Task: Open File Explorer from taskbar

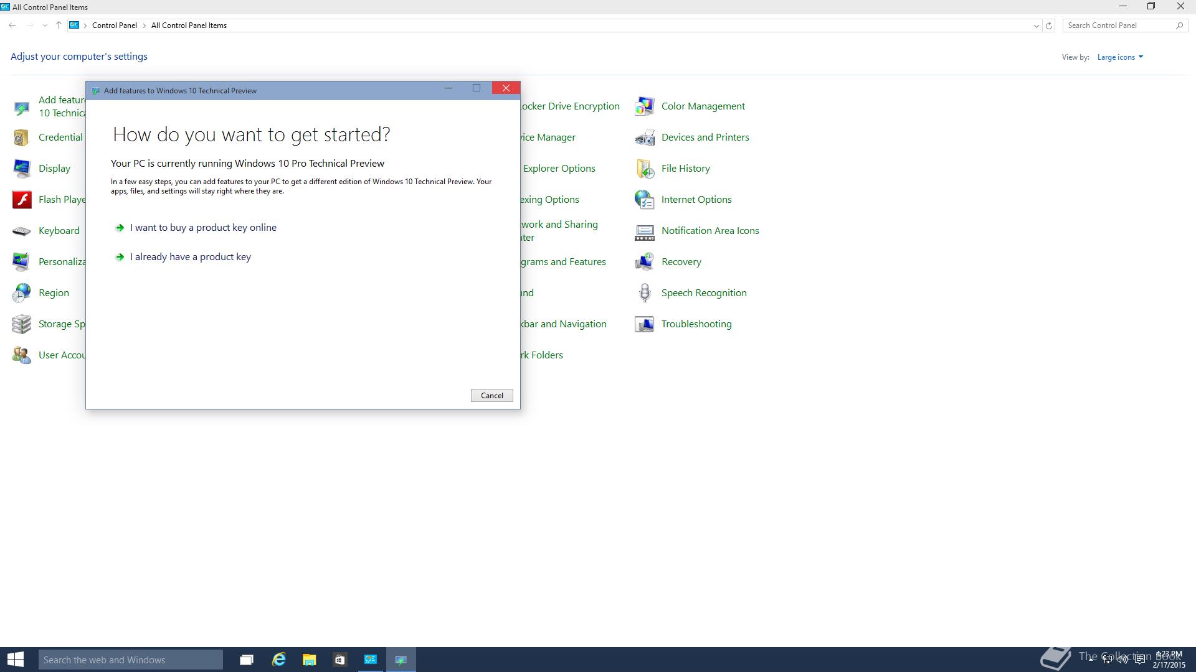Action: pos(309,660)
